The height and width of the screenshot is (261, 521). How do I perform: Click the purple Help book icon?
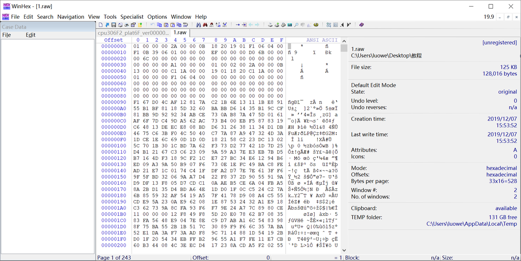click(x=361, y=25)
